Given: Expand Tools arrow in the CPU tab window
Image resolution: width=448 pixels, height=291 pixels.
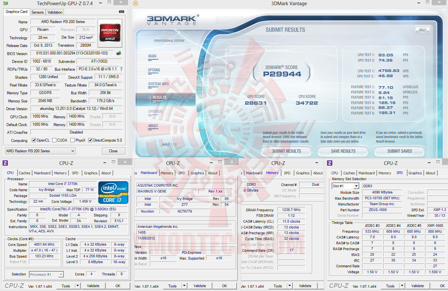Looking at the screenshot, I should [x=77, y=286].
